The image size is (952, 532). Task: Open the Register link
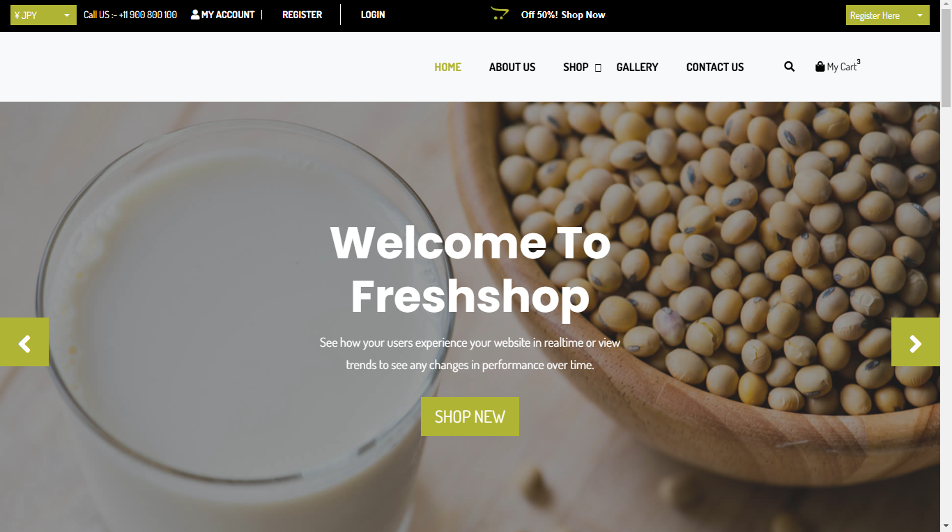[302, 15]
